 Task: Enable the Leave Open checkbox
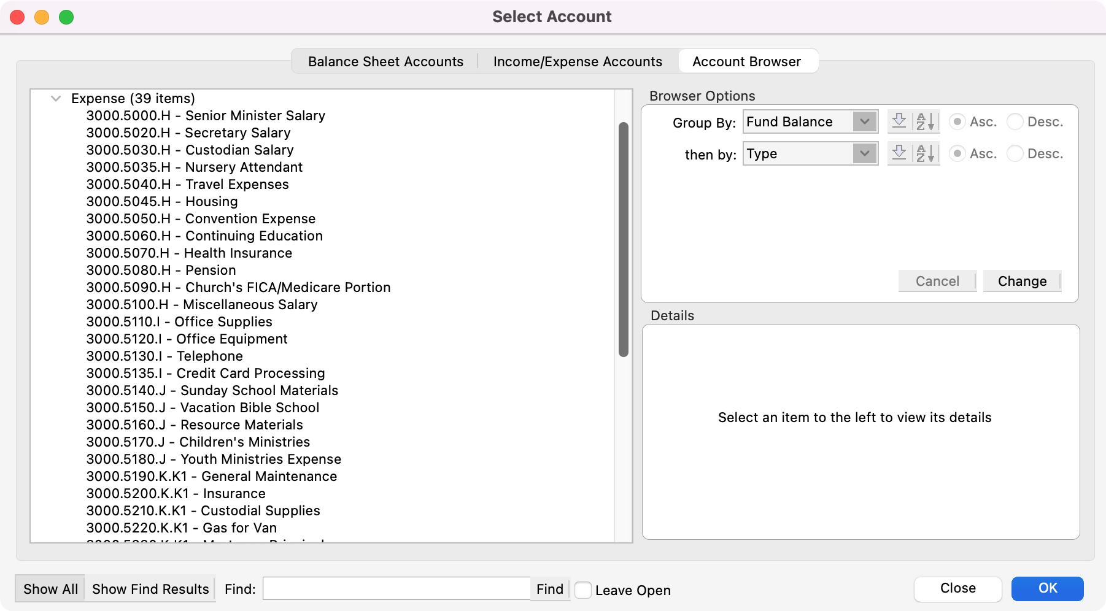coord(583,590)
